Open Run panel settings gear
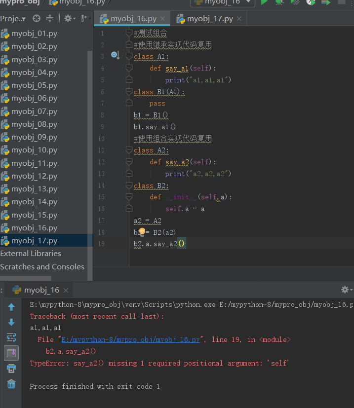Screen dimensions: 354x408 pyautogui.click(x=346, y=290)
